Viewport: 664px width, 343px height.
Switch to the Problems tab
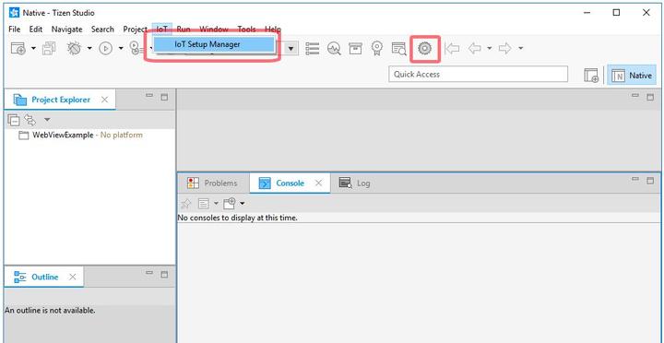coord(212,183)
